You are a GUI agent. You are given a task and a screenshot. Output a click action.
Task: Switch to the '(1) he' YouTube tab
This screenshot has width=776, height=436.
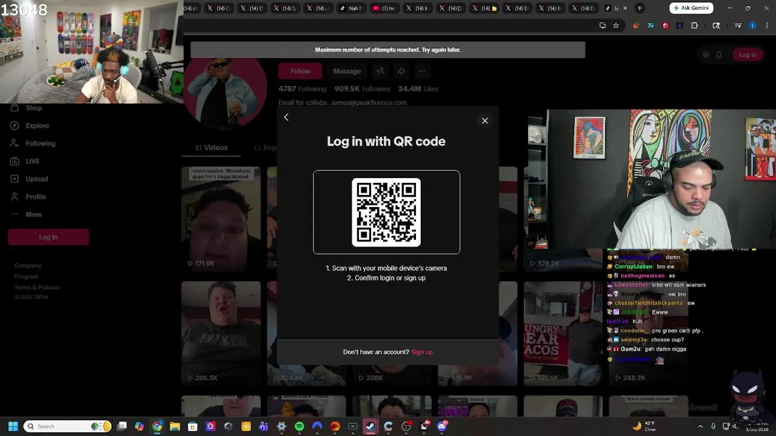click(x=384, y=8)
